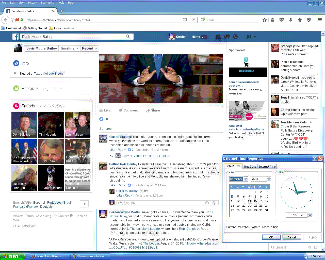Open the Firefox hamburger menu
325x260 pixels.
(320, 20)
